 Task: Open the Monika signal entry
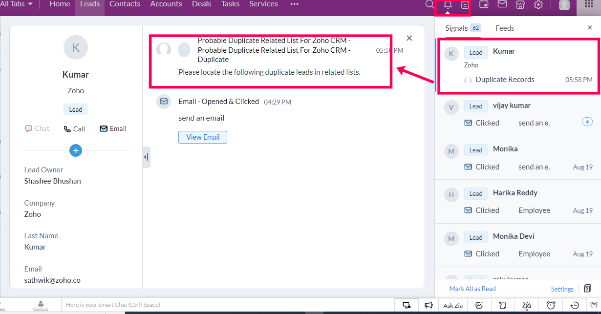(518, 158)
